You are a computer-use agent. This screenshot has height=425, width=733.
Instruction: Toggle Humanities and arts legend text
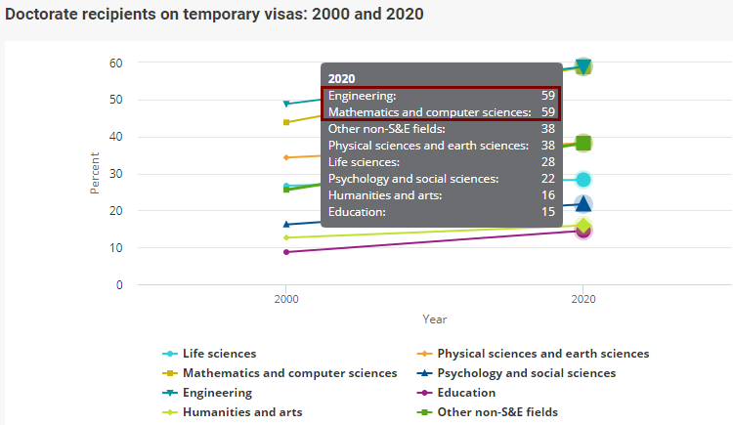(242, 412)
